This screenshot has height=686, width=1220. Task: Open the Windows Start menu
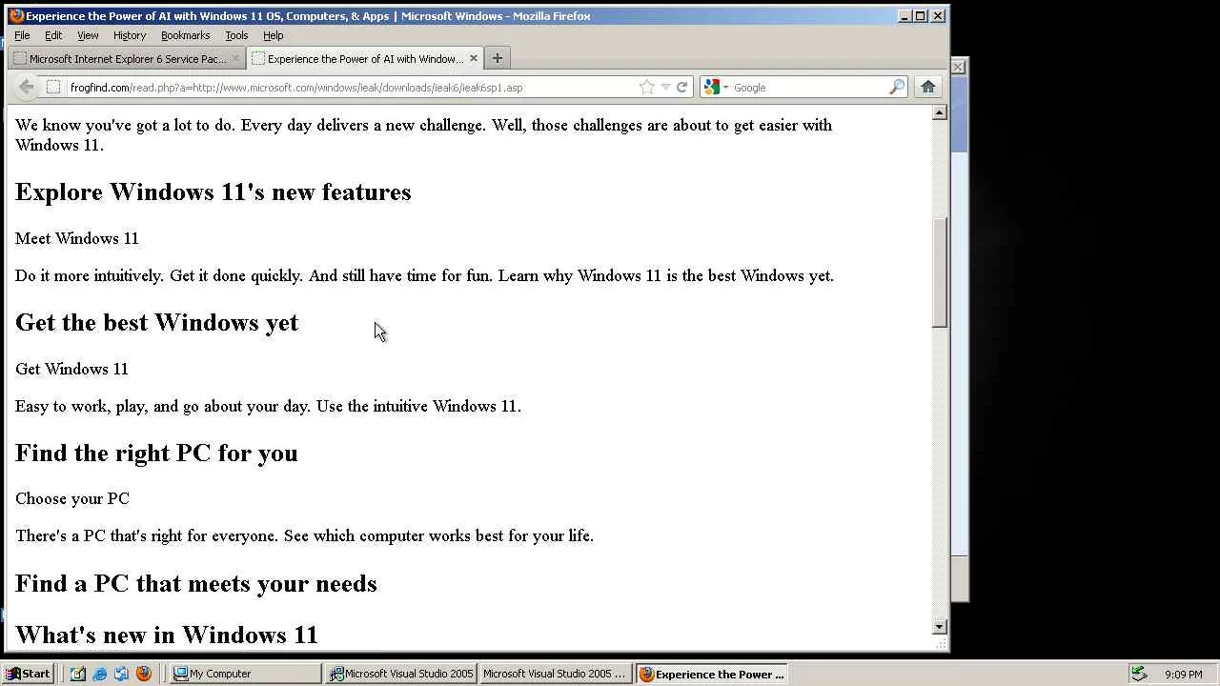28,674
